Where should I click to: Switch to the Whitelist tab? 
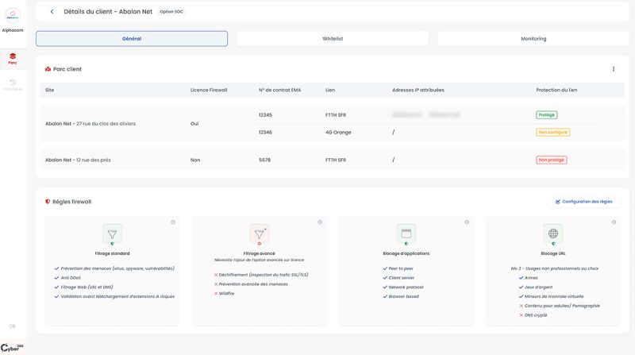333,38
